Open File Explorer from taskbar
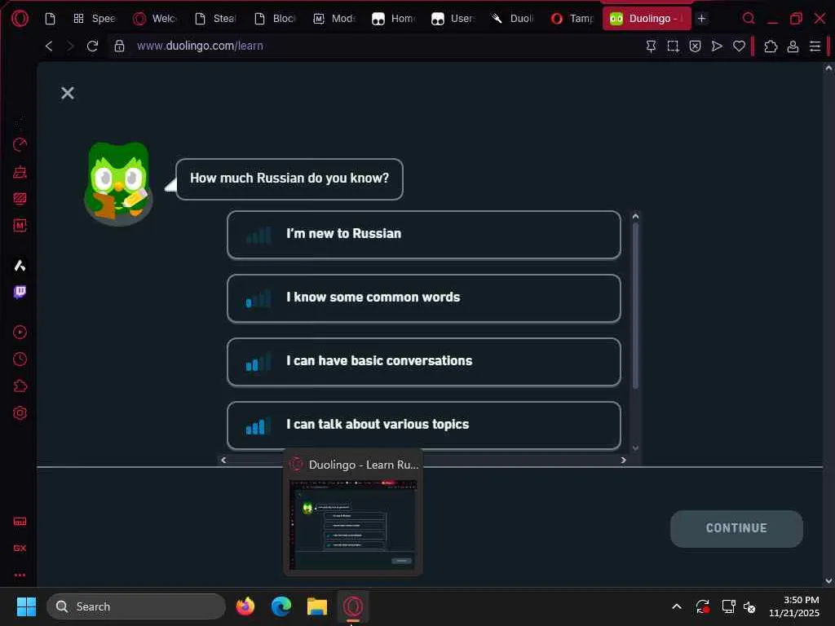This screenshot has width=835, height=626. [317, 606]
